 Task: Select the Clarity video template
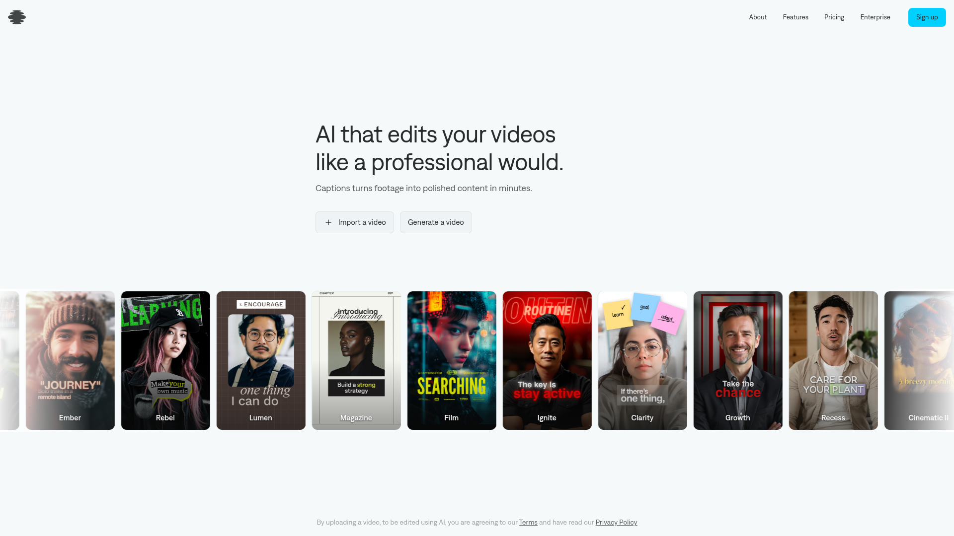pos(642,360)
